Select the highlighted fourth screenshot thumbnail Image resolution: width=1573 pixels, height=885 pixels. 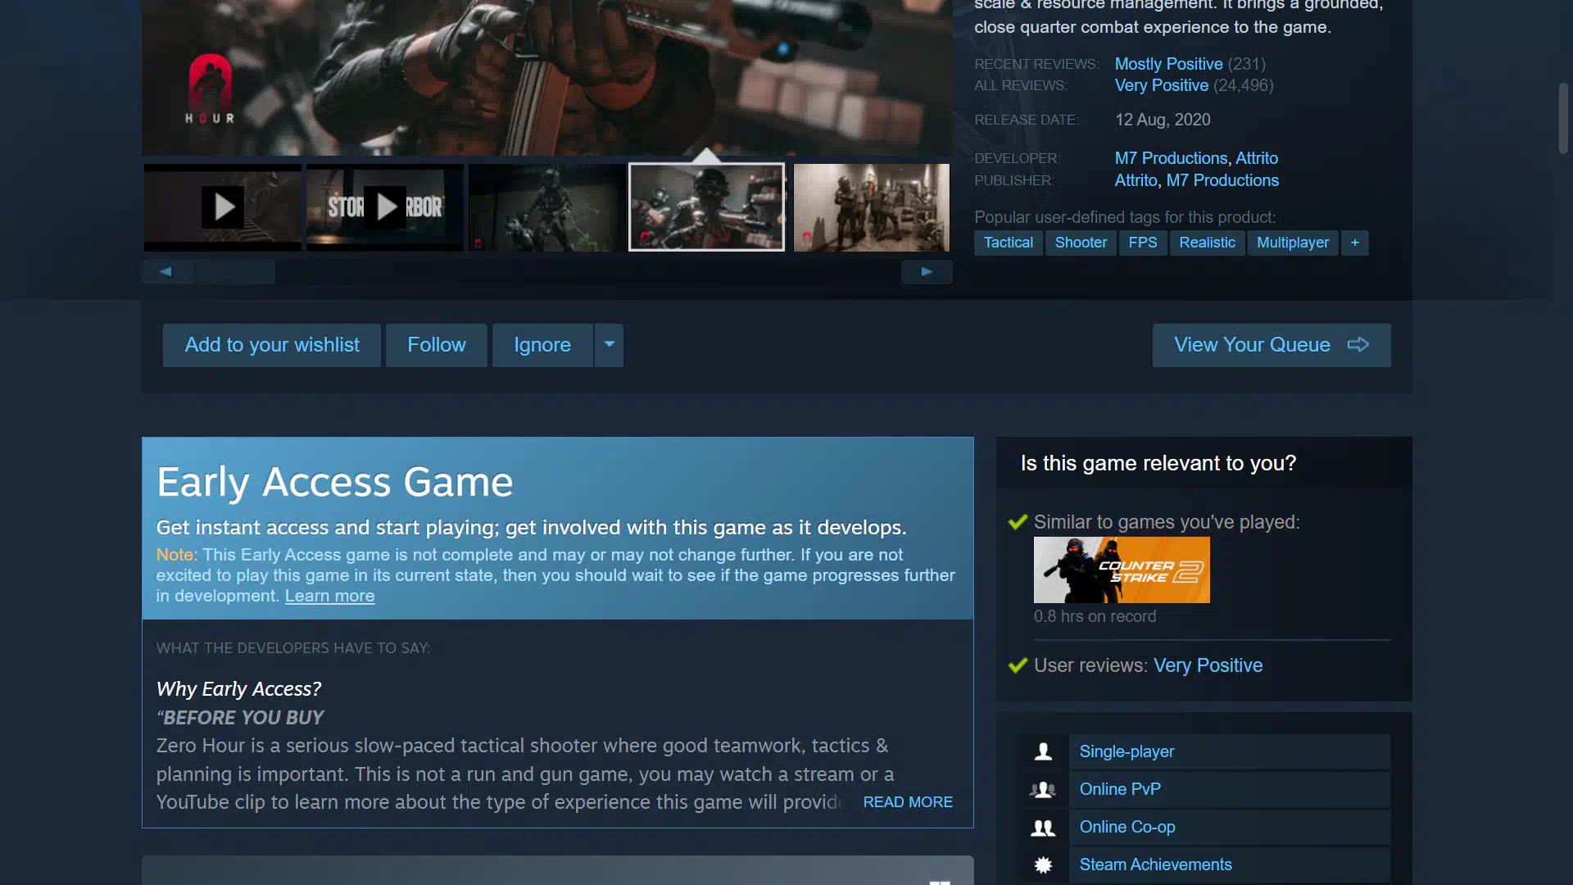coord(706,207)
